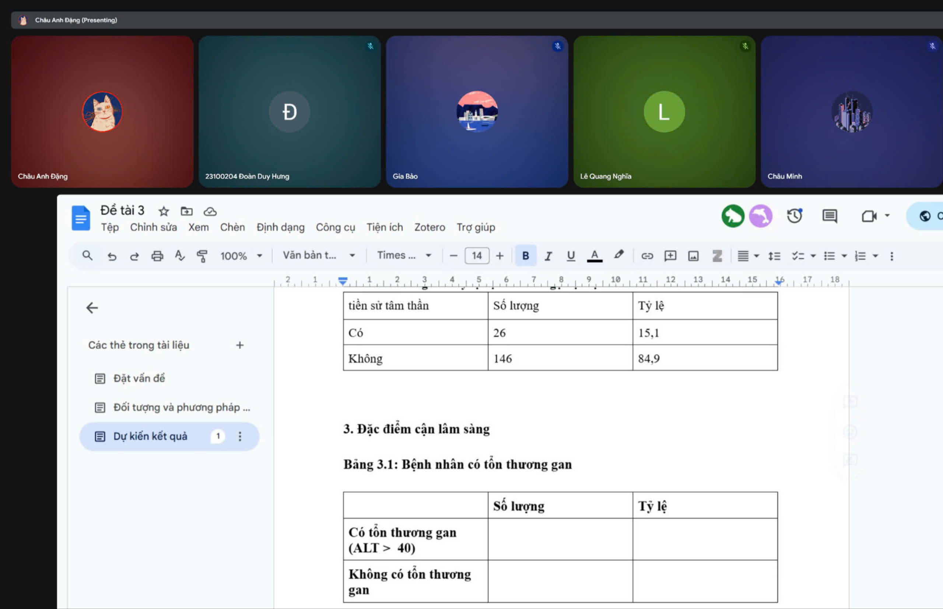Screen dimensions: 943x609
Task: Toggle italic formatting
Action: [548, 256]
